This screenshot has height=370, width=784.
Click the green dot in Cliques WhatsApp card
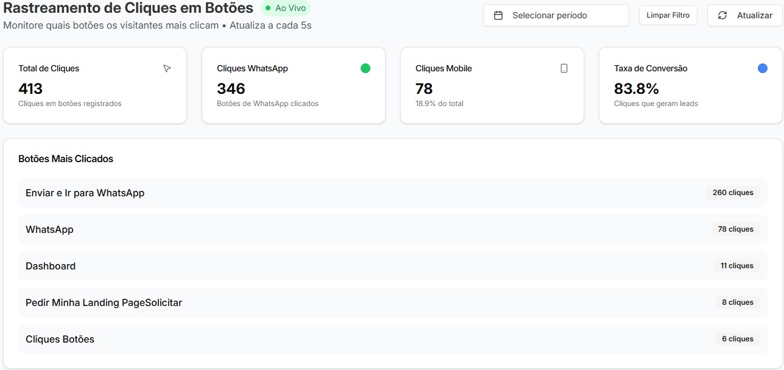point(366,68)
